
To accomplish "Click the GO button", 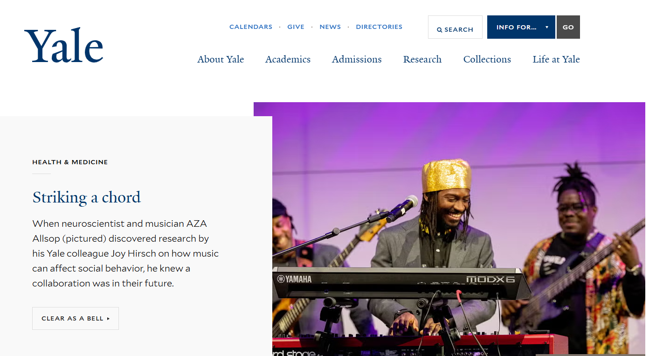I will coord(568,27).
